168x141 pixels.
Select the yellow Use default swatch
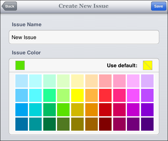148,65
